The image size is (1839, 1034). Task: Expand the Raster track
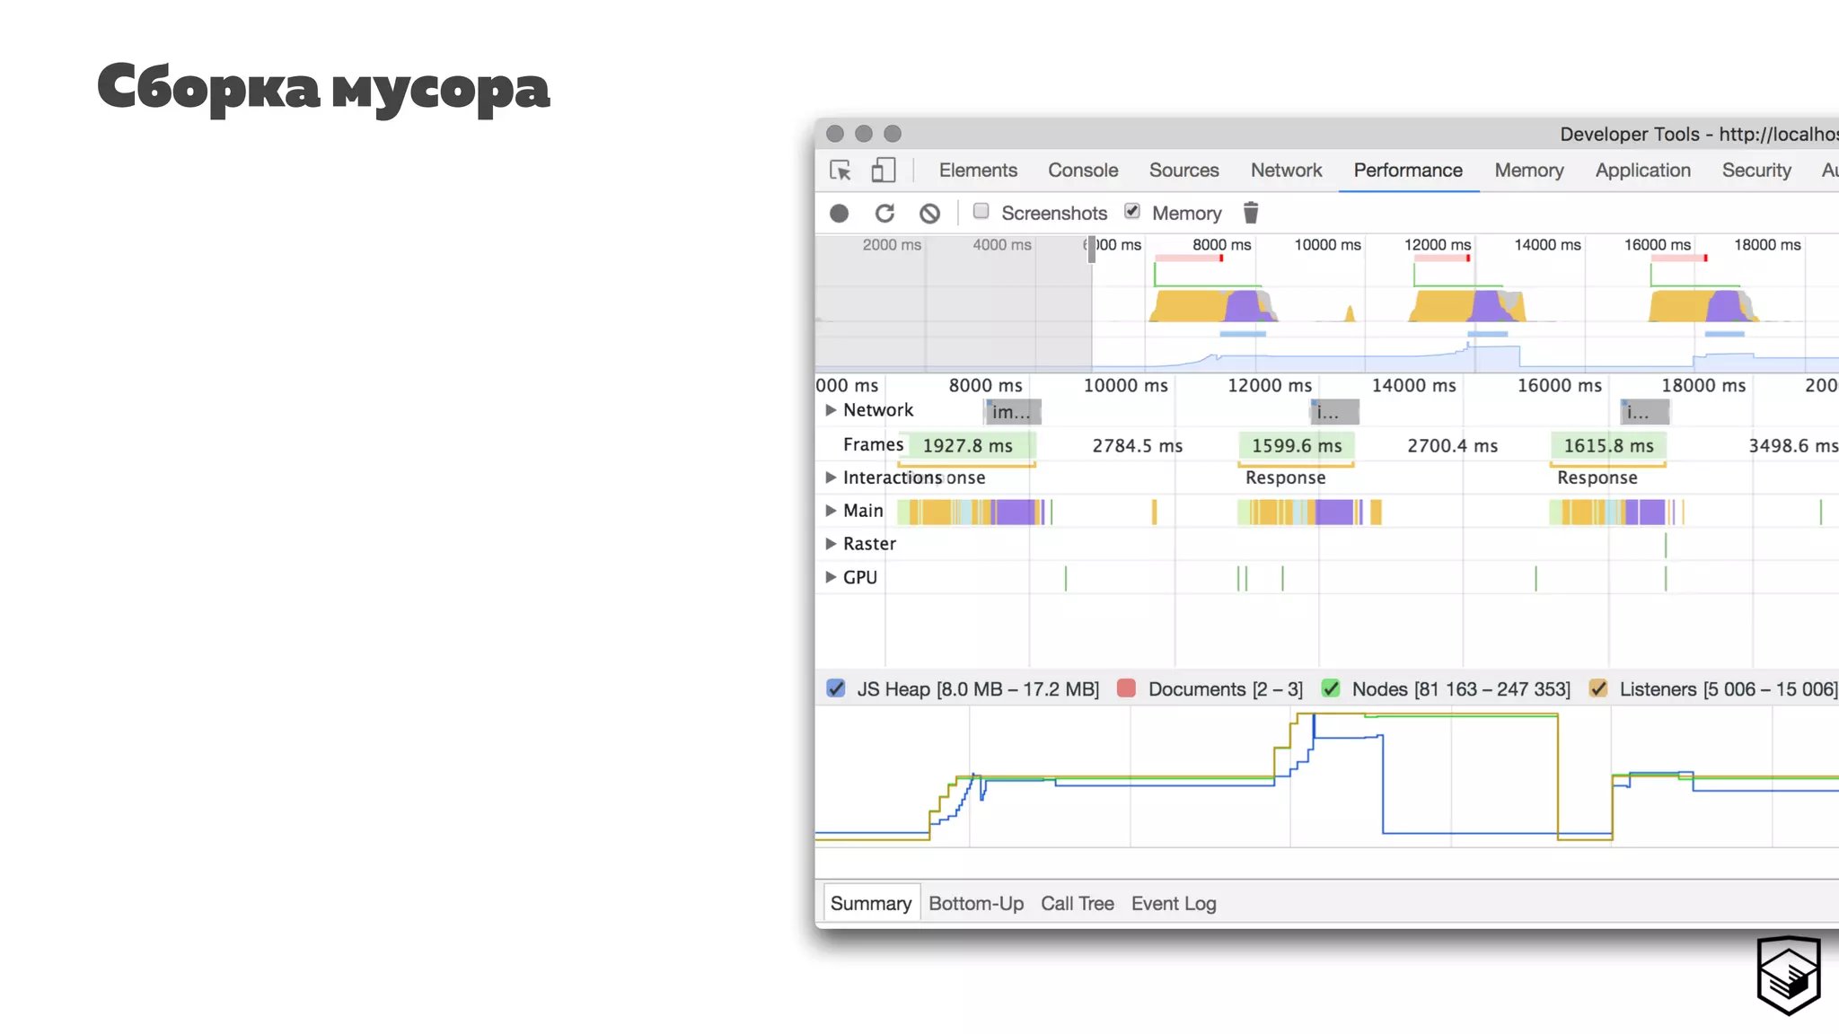click(x=831, y=544)
